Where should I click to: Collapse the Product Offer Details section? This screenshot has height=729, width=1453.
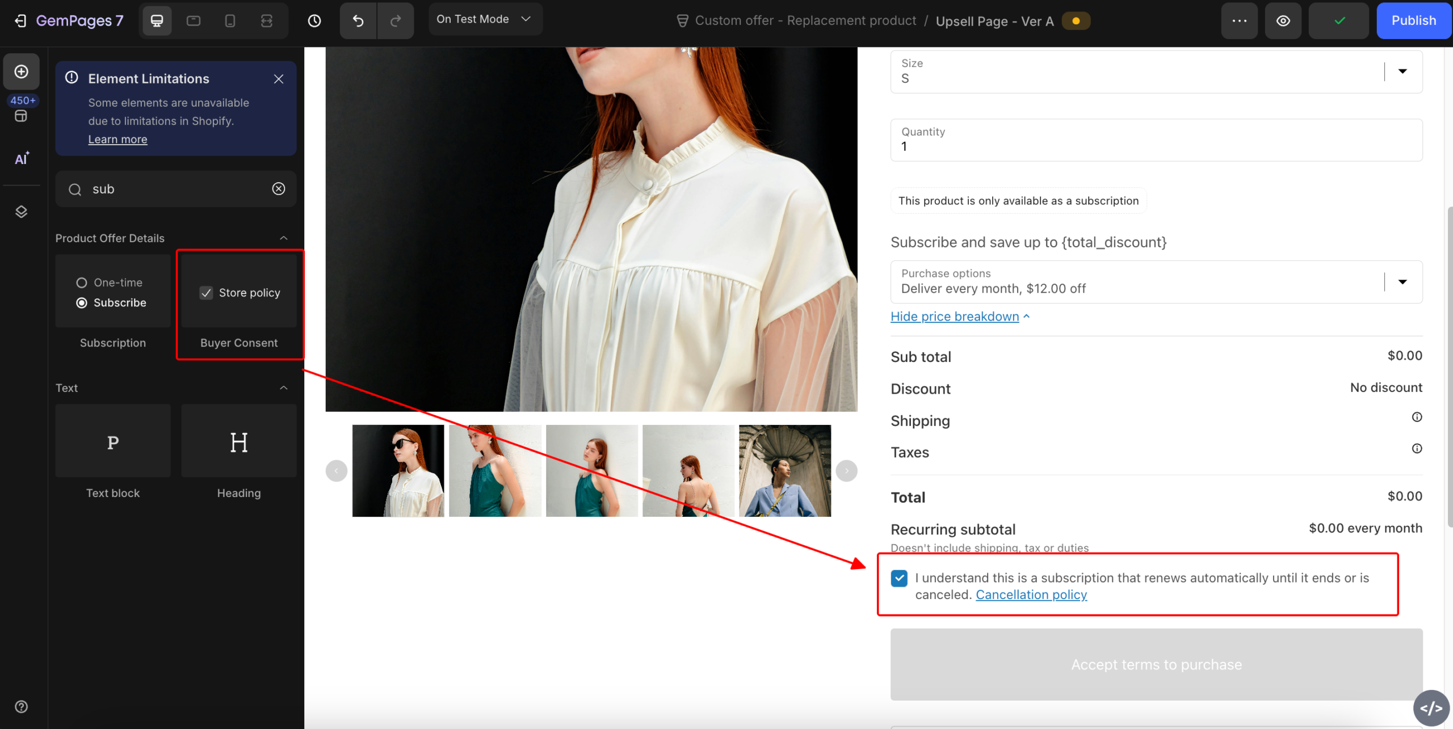284,238
